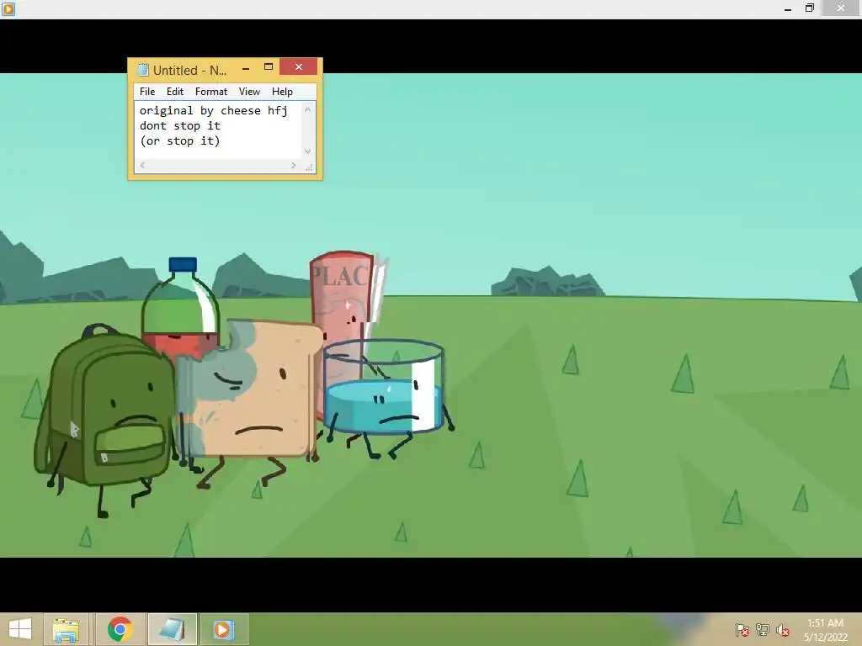Click the video playback area

pyautogui.click(x=431, y=315)
